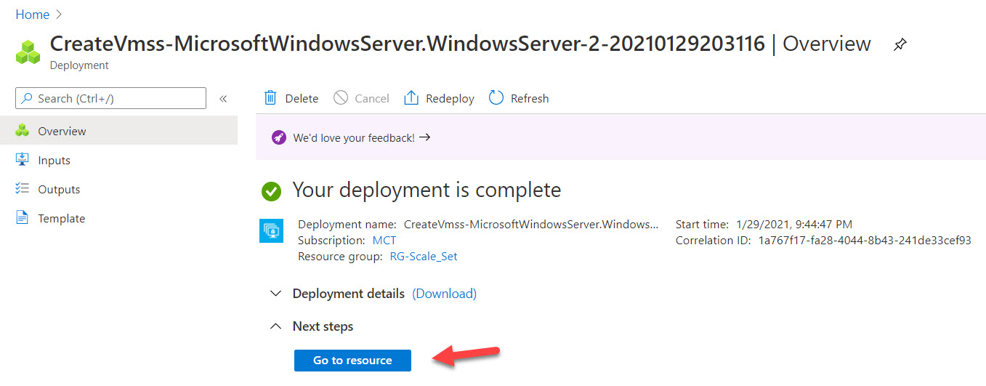Image resolution: width=986 pixels, height=386 pixels.
Task: Click the Download deployment details link
Action: [x=444, y=294]
